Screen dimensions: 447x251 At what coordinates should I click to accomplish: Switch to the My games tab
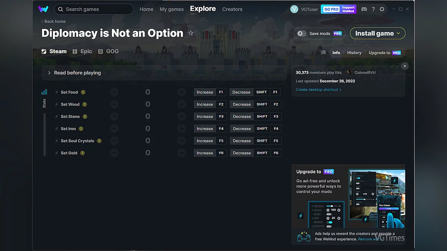pos(171,9)
